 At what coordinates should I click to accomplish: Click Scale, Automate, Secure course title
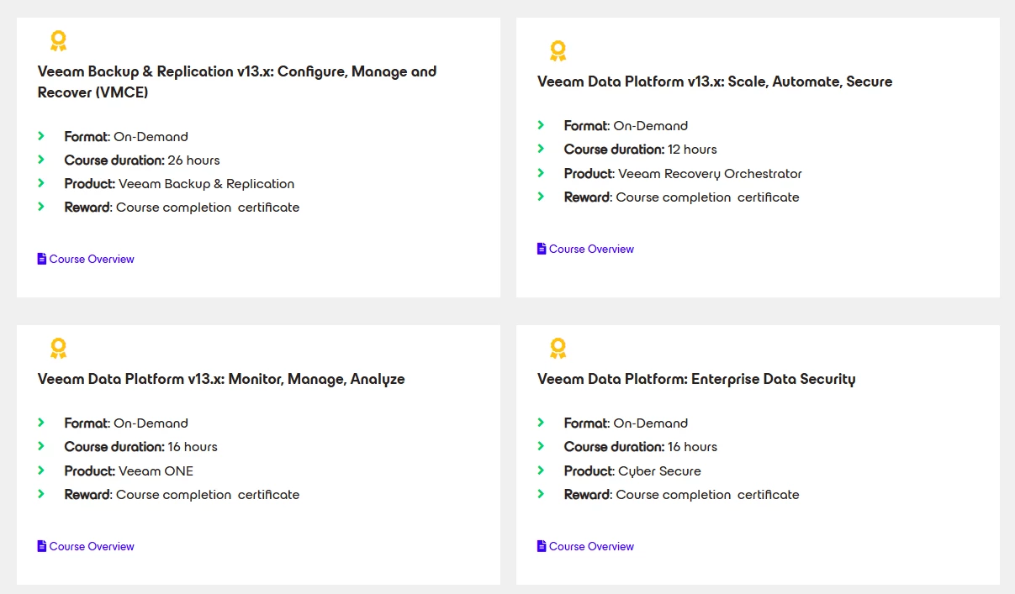point(715,81)
